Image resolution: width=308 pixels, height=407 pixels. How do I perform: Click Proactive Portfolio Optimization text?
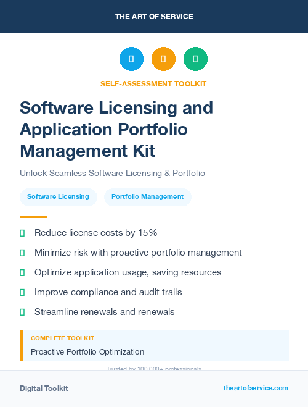87,352
